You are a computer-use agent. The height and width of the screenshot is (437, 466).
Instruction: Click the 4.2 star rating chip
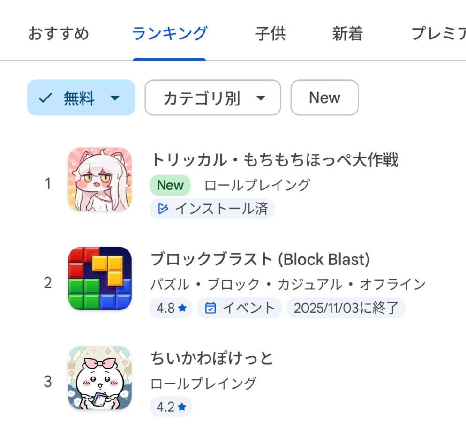tap(171, 407)
